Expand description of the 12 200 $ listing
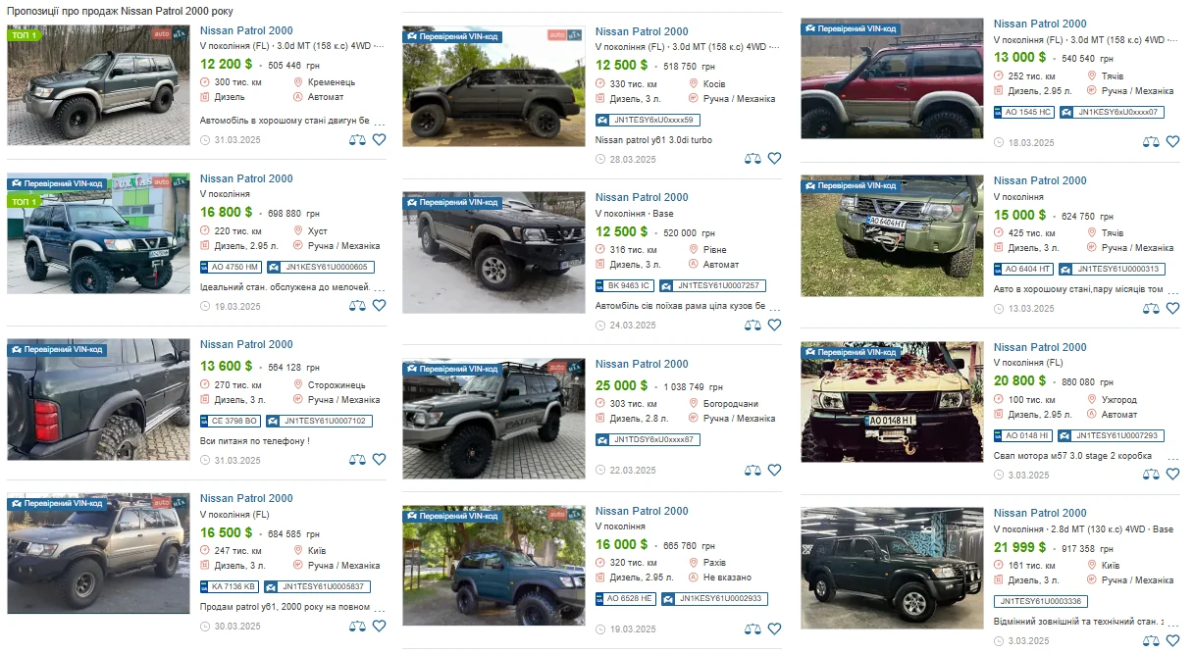Image resolution: width=1194 pixels, height=653 pixels. click(x=379, y=122)
